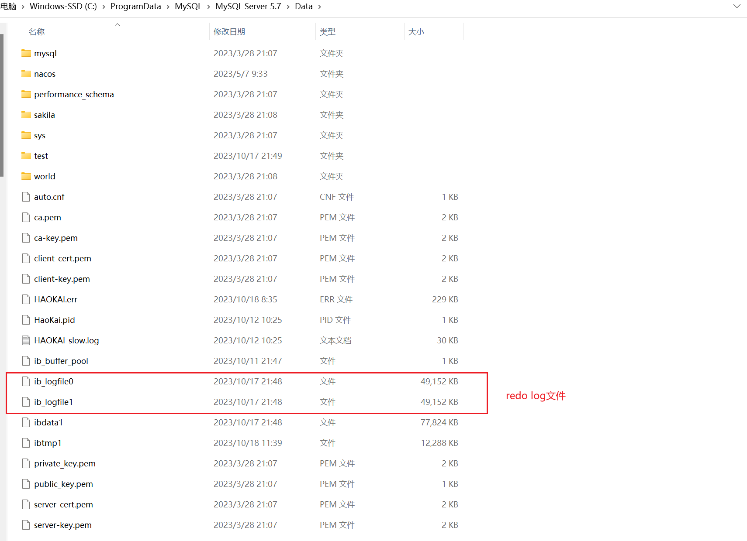Viewport: 747px width, 541px height.
Task: Click the CNF 文件 type cell
Action: coord(337,197)
